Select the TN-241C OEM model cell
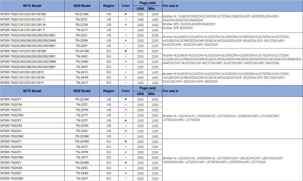This screenshot has width=303, height=181. [x=82, y=72]
